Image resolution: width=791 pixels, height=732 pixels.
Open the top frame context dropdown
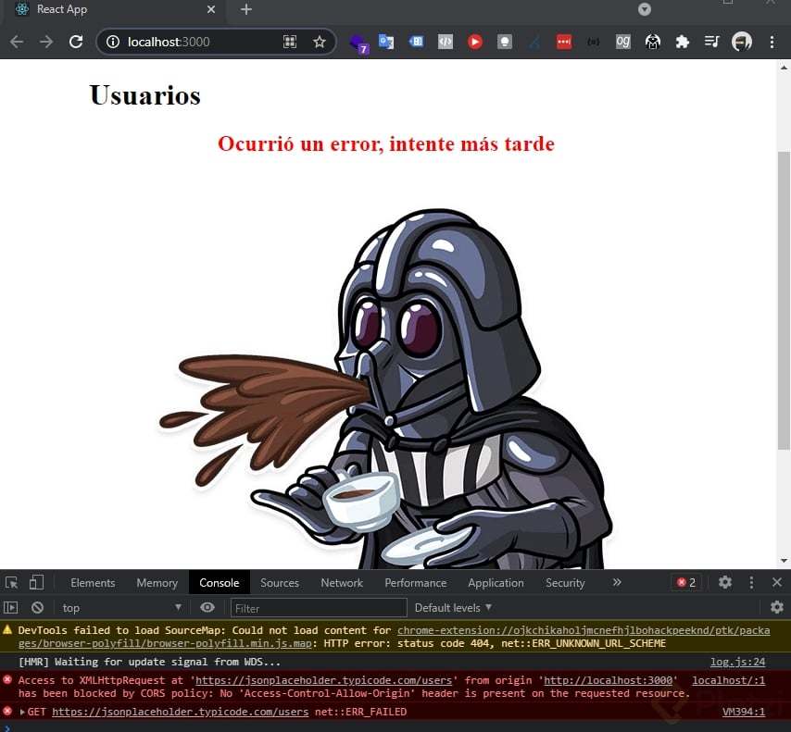click(x=120, y=607)
